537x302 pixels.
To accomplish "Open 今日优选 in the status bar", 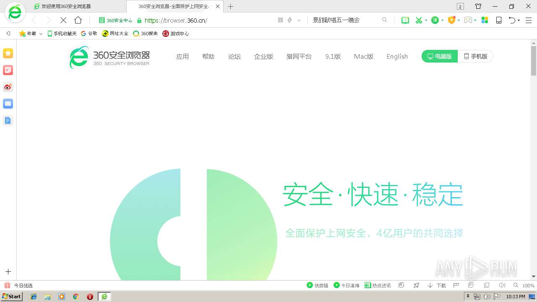I will tap(18, 286).
